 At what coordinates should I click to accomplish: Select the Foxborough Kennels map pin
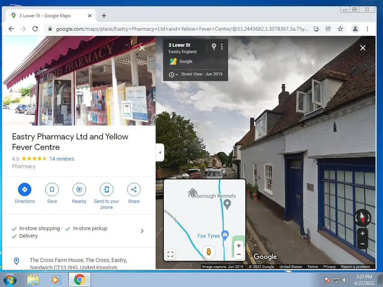(227, 204)
